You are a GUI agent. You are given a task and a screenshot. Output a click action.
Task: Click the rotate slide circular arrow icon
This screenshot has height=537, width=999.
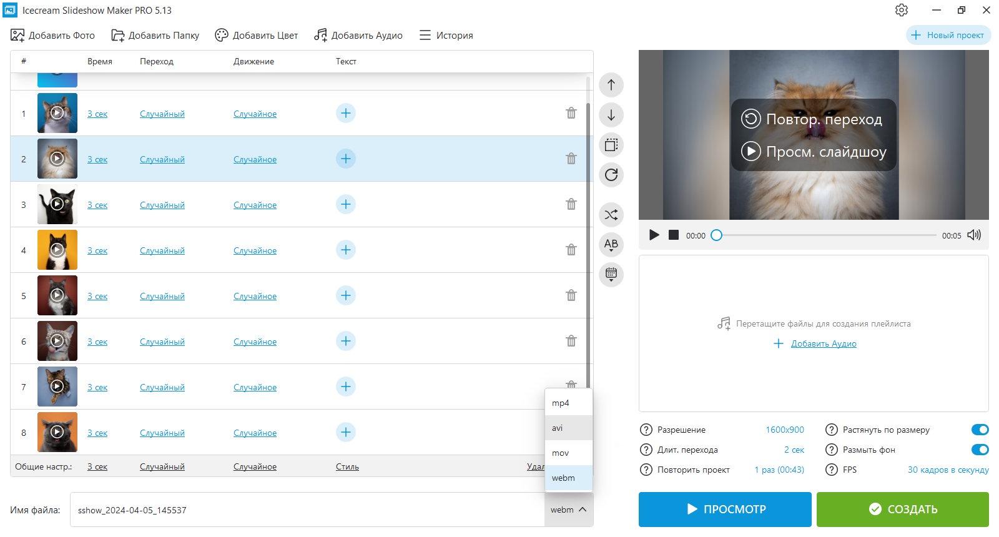(611, 175)
